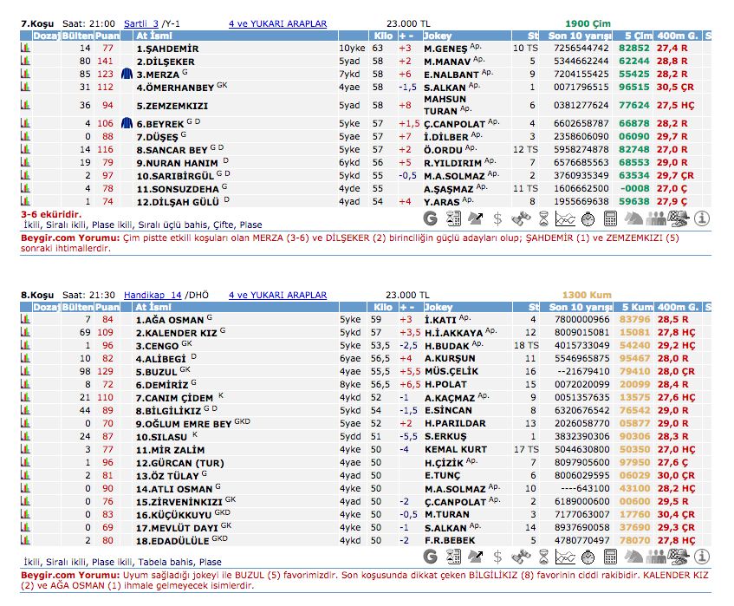
Task: Sort race 7 by Puan column header
Action: (x=107, y=36)
